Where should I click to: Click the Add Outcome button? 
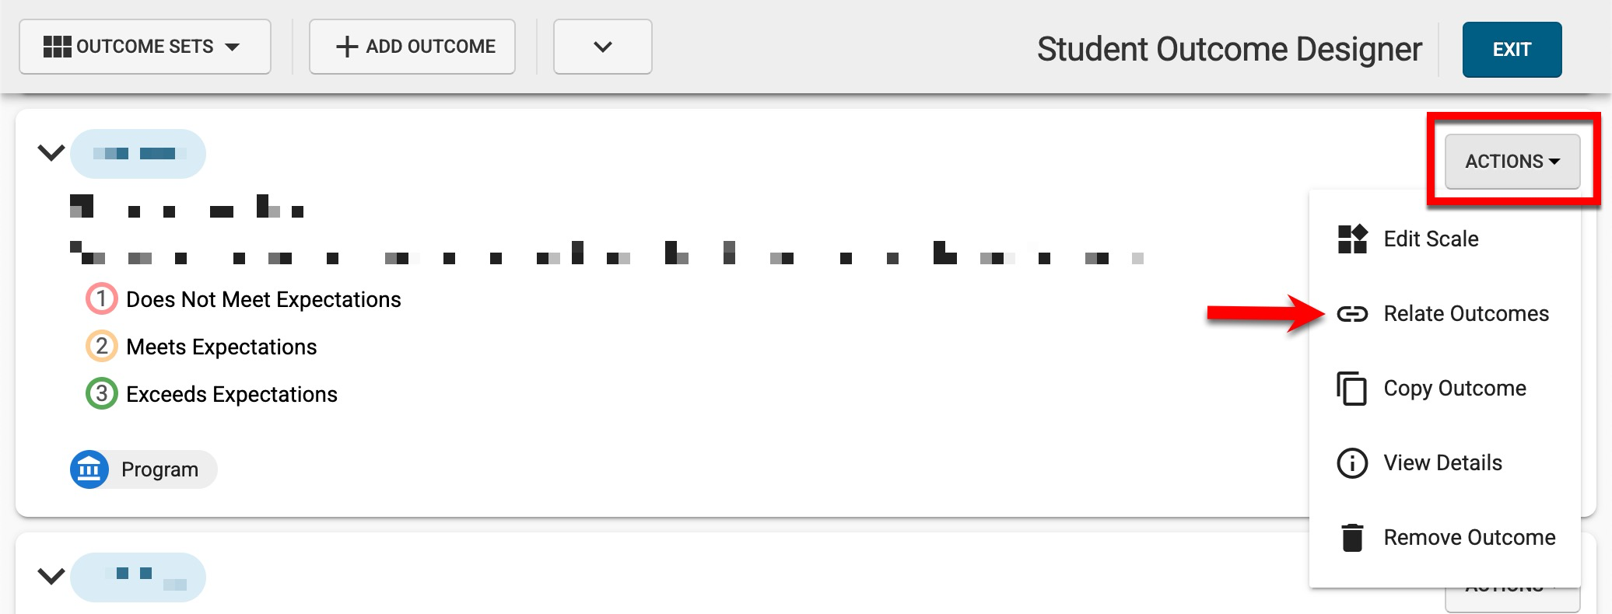point(412,47)
